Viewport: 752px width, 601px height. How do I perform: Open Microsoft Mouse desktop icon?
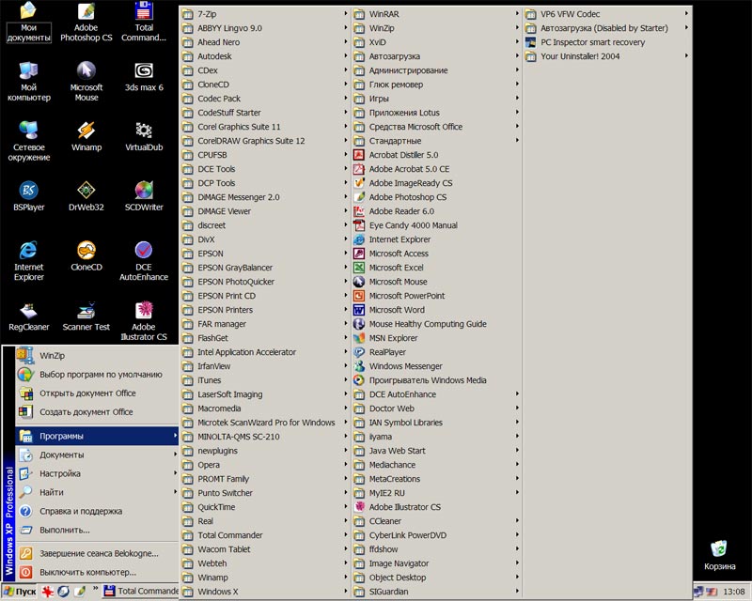[86, 82]
